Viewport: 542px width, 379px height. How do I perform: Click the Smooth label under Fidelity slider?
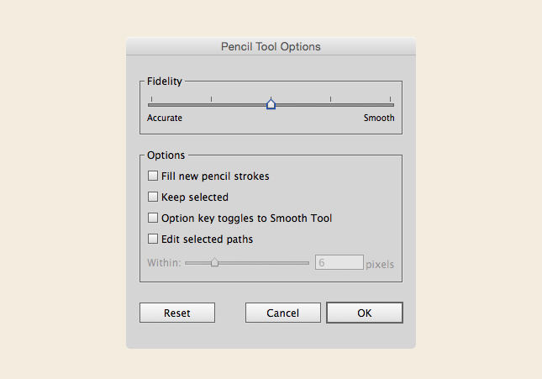(379, 118)
